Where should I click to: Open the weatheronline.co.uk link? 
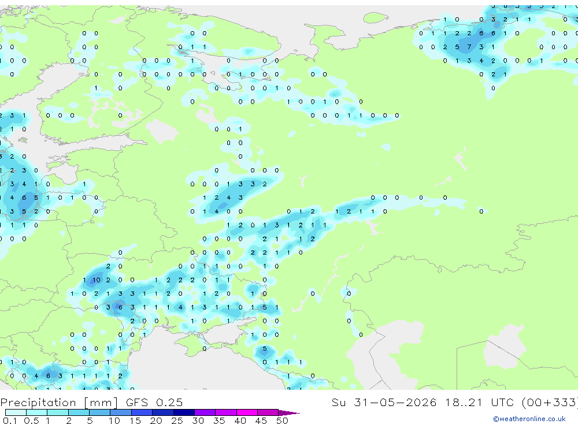pos(529,419)
